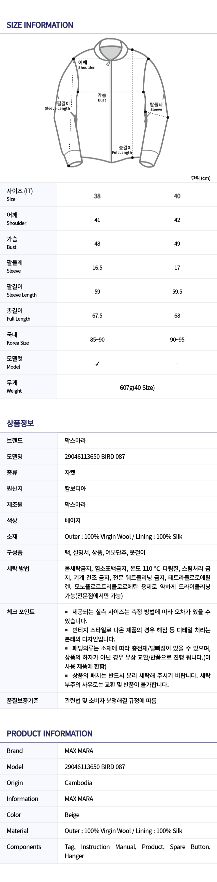This screenshot has height=882, width=217.
Task: Click the 품질보증기준 row value
Action: coord(110,701)
